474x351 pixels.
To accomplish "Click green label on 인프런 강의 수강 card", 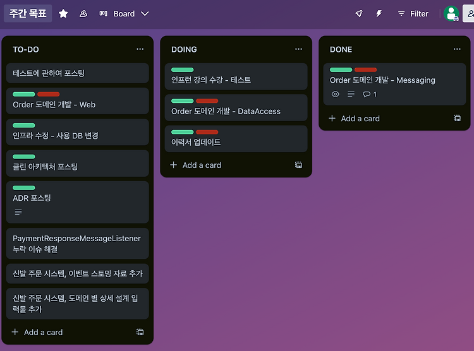I will (x=182, y=70).
